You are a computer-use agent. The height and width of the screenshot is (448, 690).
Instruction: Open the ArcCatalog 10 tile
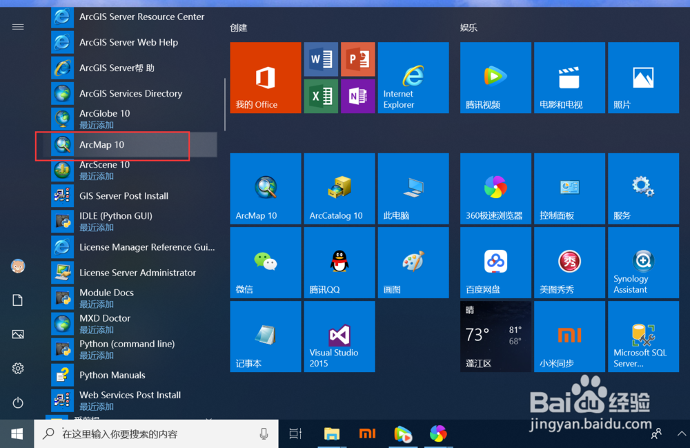pyautogui.click(x=339, y=188)
